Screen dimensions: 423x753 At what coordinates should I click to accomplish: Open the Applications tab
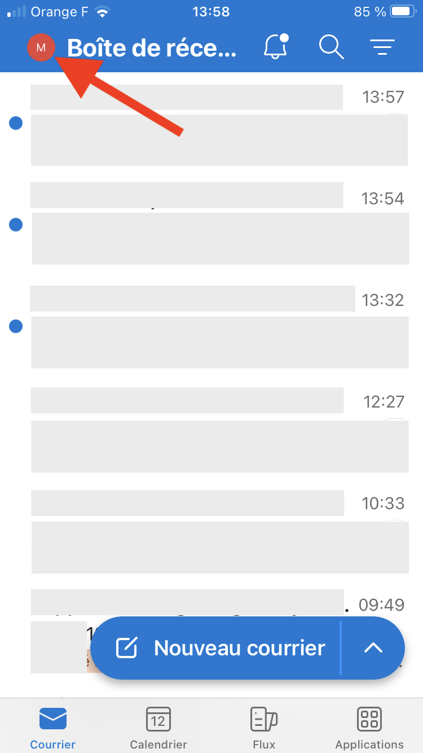tap(369, 729)
